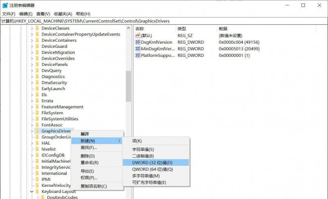Image resolution: width=328 pixels, height=199 pixels.
Task: Click the Errata folder icon
Action: (37, 101)
